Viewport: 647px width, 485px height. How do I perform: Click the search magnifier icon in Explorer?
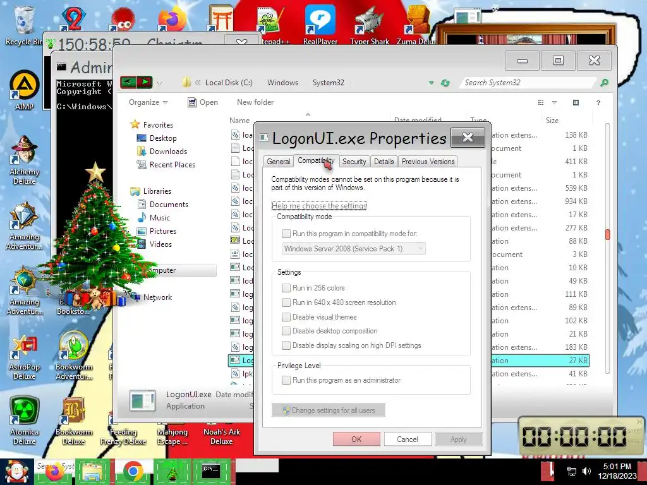pyautogui.click(x=604, y=83)
